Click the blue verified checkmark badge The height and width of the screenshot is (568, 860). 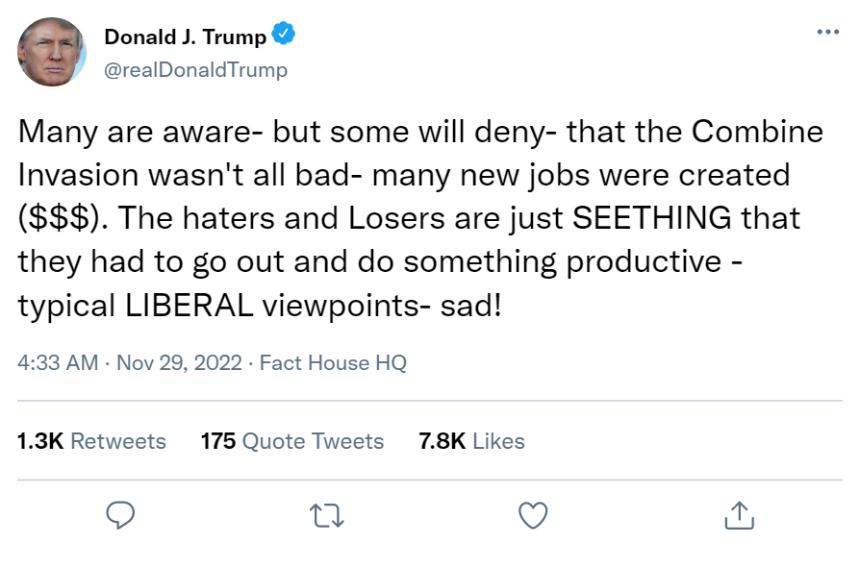pyautogui.click(x=283, y=37)
